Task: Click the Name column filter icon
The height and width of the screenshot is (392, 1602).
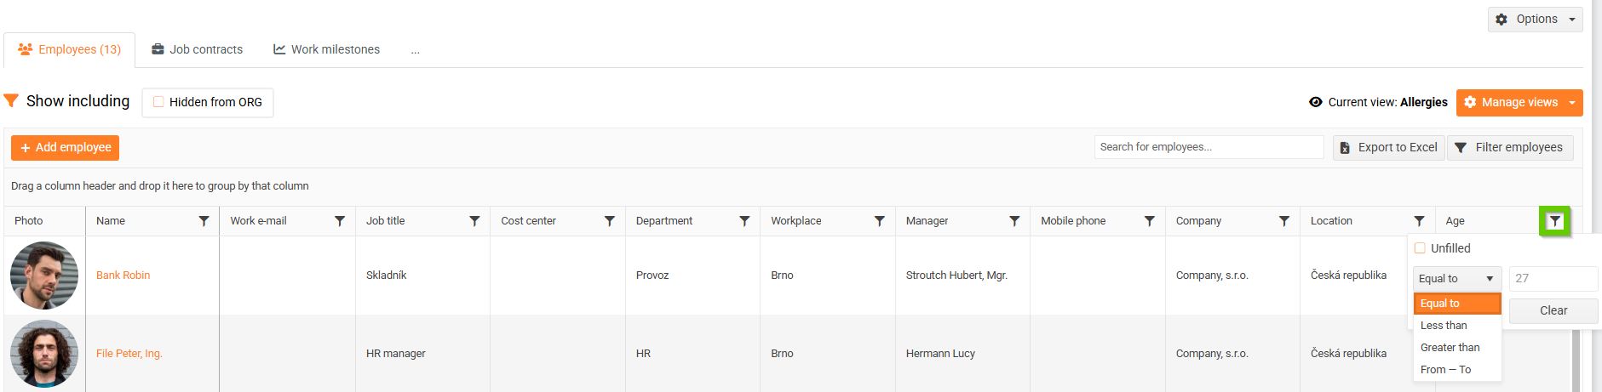Action: click(x=204, y=221)
